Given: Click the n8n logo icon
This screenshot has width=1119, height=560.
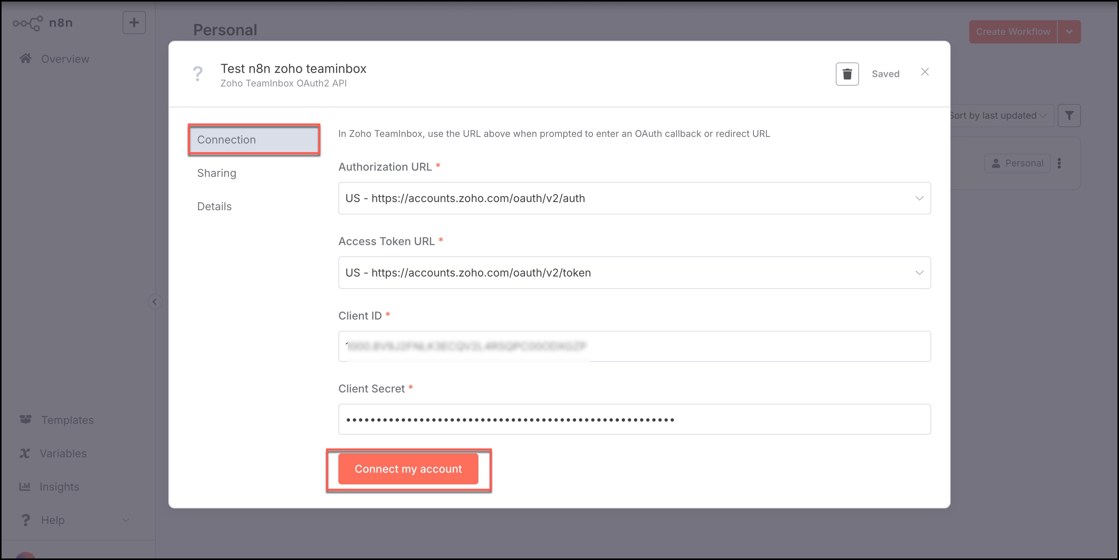Looking at the screenshot, I should (x=28, y=23).
